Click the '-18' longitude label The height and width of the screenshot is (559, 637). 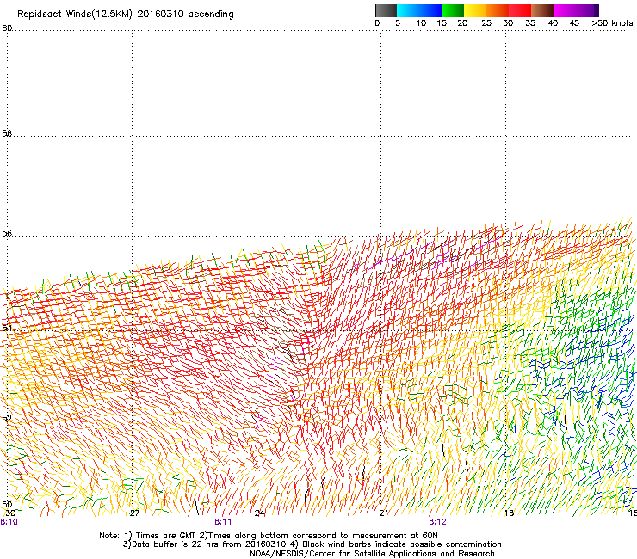point(506,513)
